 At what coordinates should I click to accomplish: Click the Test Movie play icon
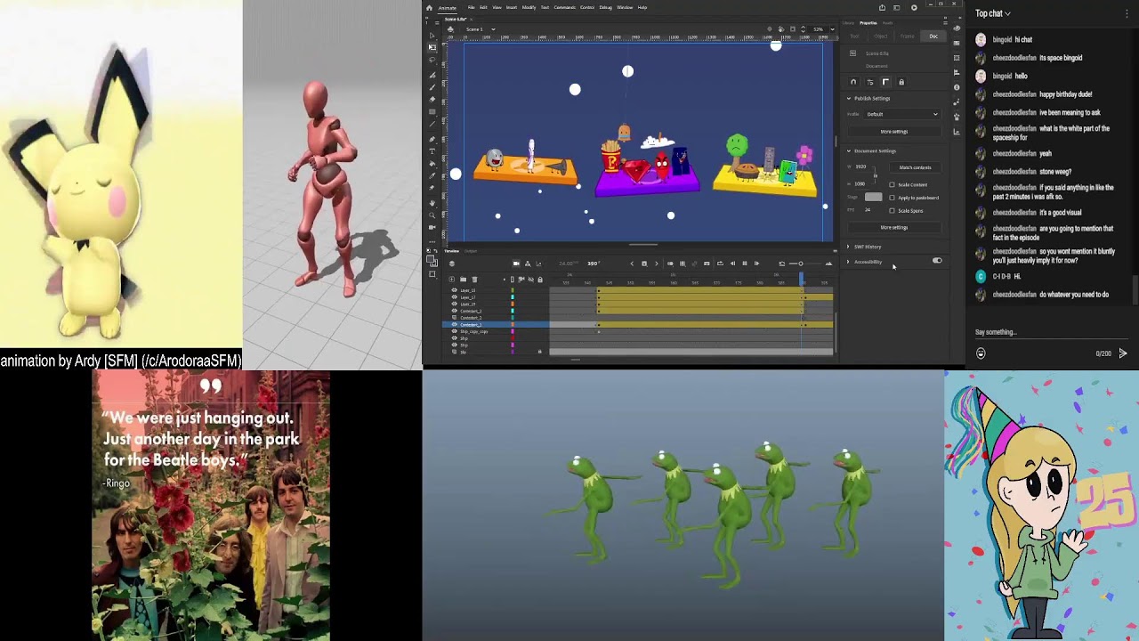coord(914,7)
